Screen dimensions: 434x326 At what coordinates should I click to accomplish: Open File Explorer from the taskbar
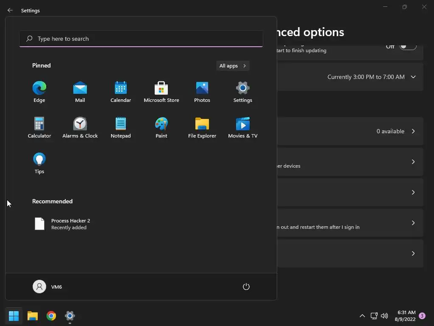point(32,316)
